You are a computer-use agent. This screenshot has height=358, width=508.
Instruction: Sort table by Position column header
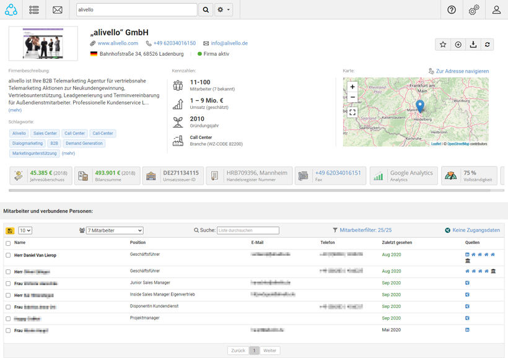(x=138, y=243)
